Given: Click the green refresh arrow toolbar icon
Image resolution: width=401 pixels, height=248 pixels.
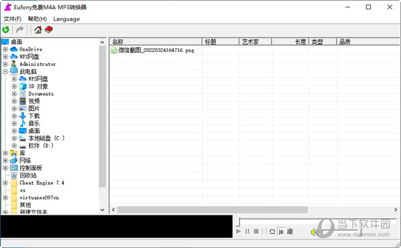Looking at the screenshot, I should (5, 29).
